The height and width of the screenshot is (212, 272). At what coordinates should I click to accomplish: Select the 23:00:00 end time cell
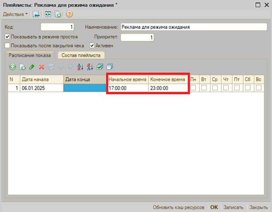pyautogui.click(x=168, y=88)
